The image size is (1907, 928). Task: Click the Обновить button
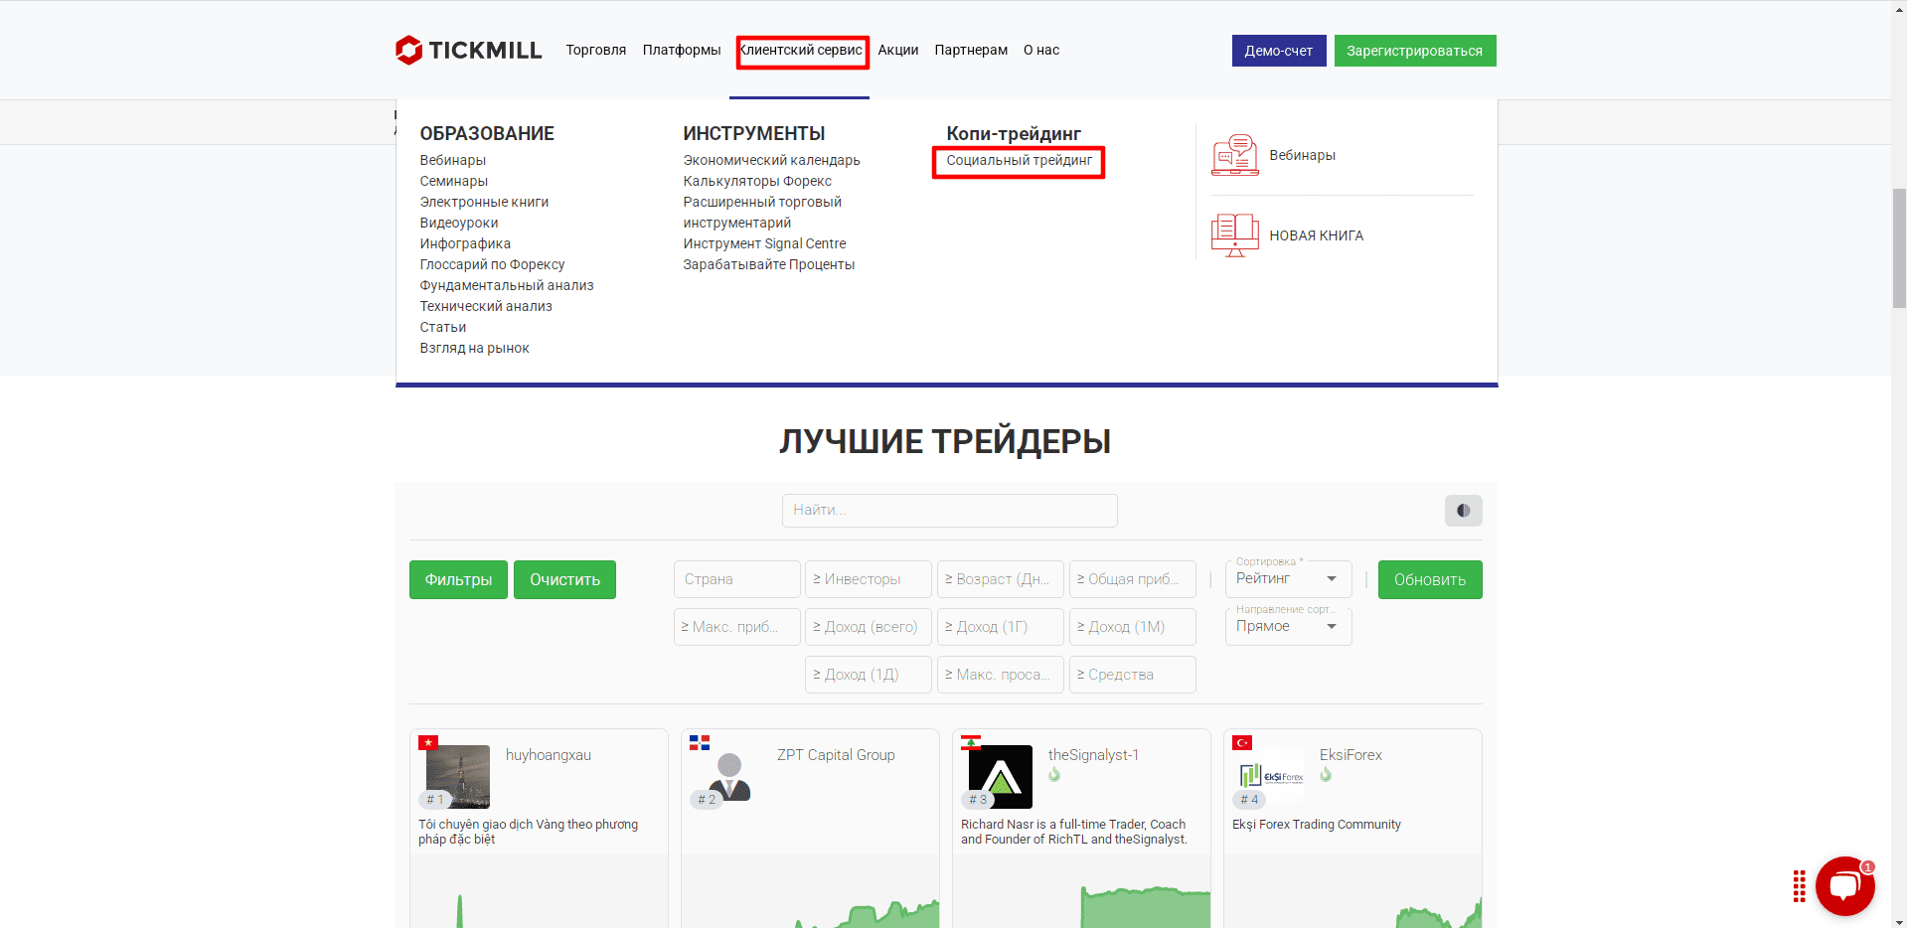(x=1430, y=579)
